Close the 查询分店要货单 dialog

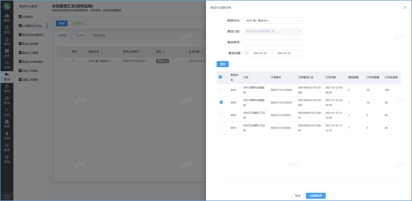coord(405,7)
